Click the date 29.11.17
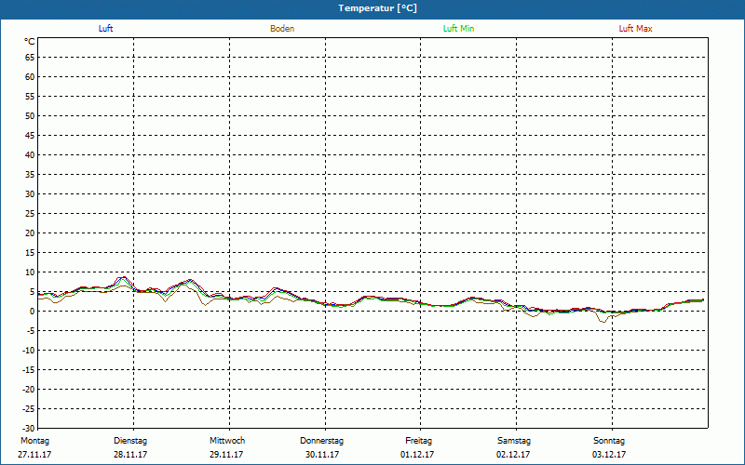 tap(226, 455)
